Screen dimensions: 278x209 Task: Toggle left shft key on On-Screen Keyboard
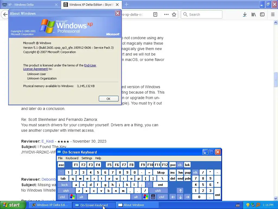[66, 191]
